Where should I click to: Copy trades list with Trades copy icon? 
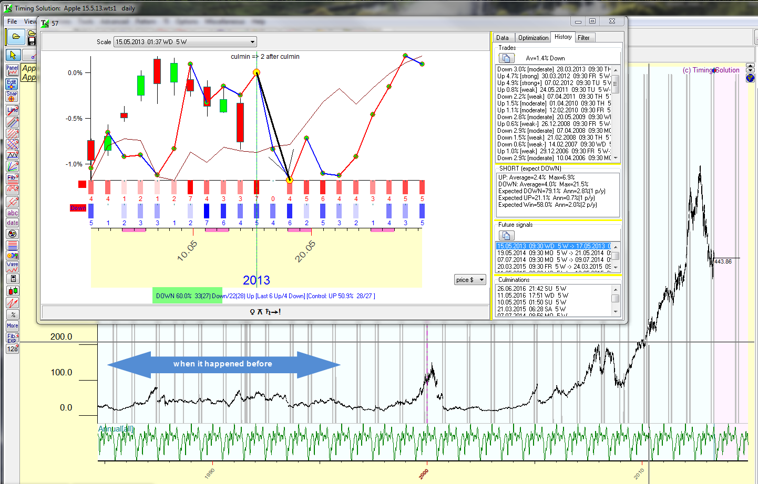pyautogui.click(x=506, y=58)
